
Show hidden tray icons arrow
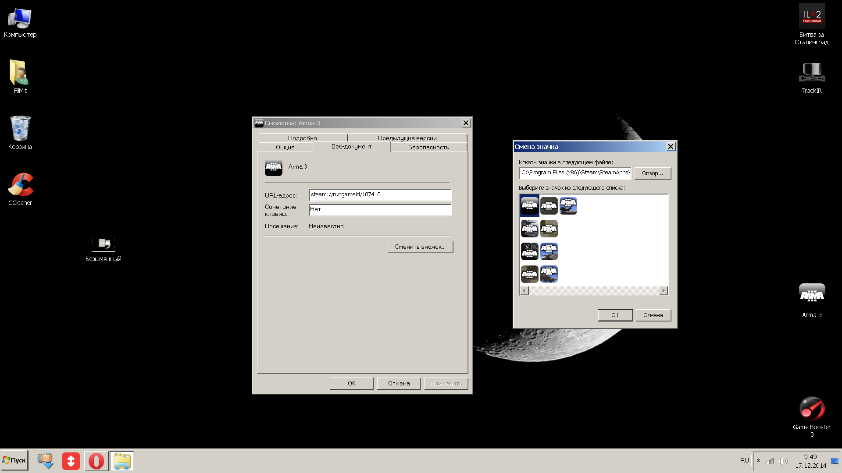point(759,461)
